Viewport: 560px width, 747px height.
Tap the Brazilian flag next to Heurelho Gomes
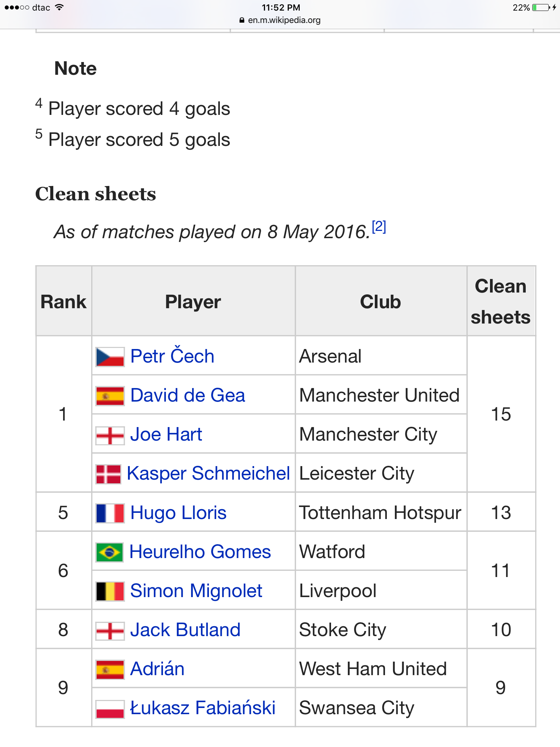[x=109, y=552]
